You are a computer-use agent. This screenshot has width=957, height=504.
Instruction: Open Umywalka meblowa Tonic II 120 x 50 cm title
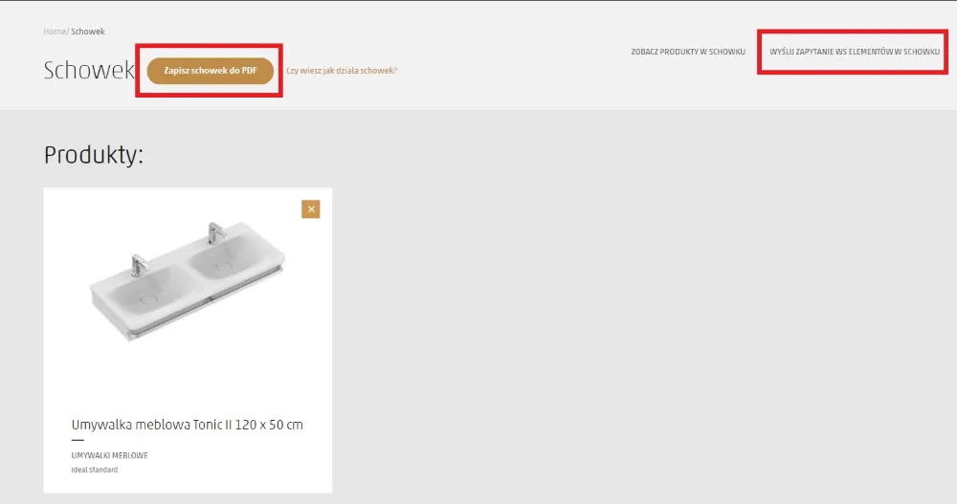point(188,425)
